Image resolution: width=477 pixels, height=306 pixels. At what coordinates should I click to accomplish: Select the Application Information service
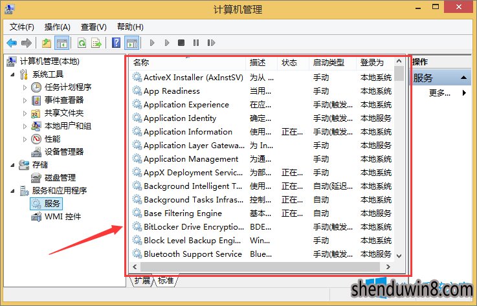(x=261, y=132)
